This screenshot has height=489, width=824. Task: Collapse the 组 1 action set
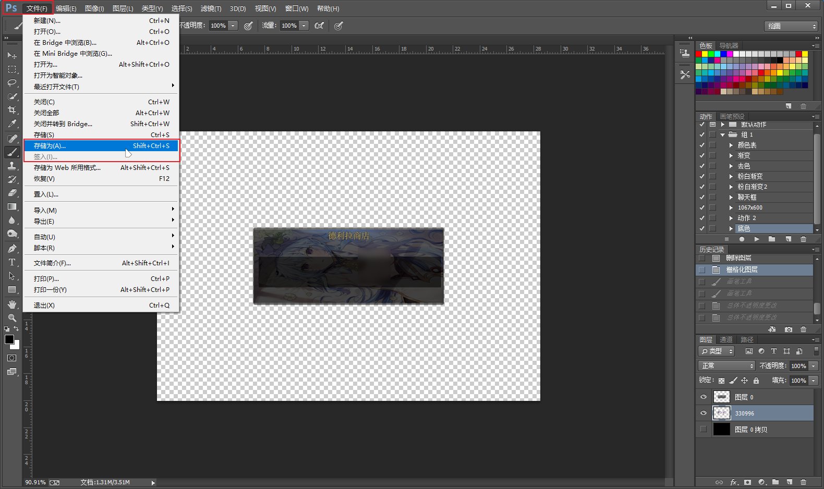pyautogui.click(x=723, y=135)
